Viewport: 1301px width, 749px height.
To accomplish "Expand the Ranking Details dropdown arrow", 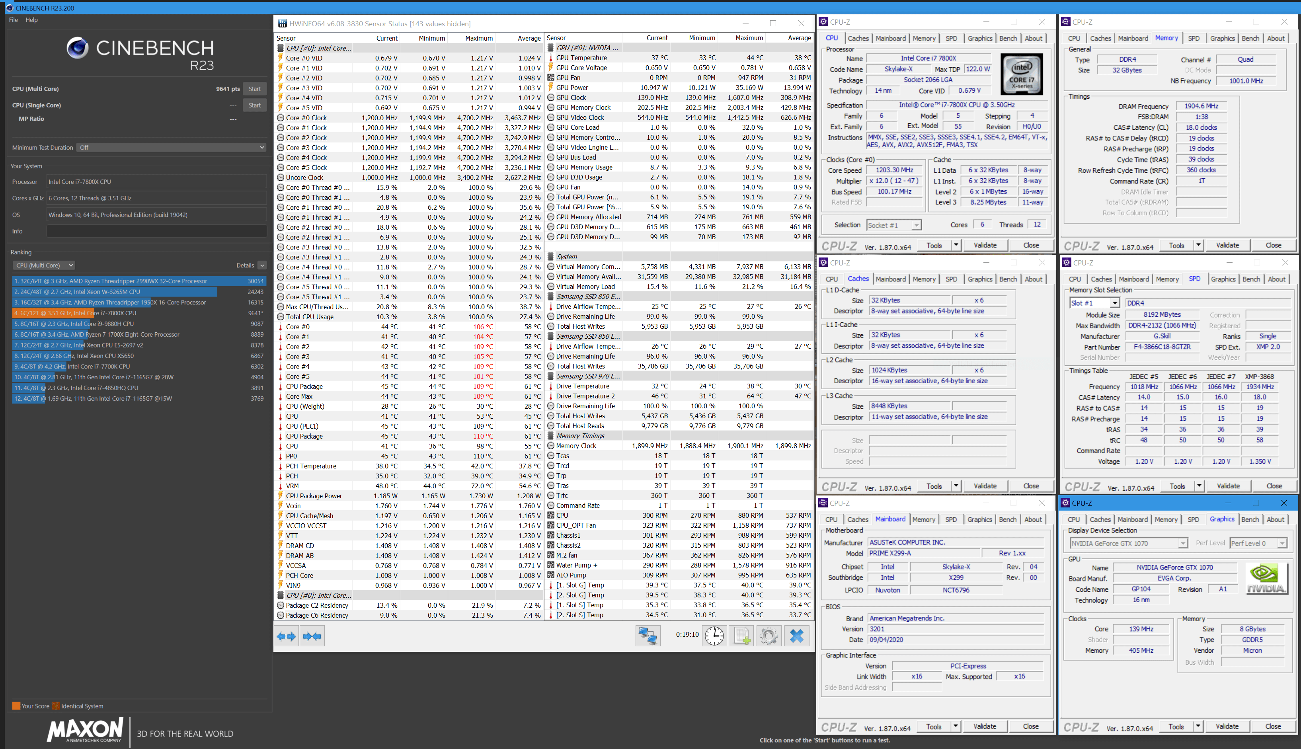I will pos(262,265).
